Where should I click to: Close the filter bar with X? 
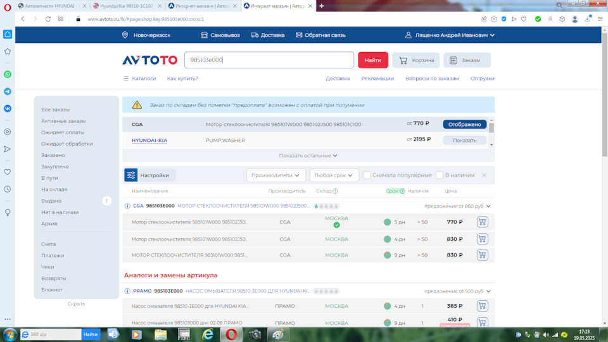tap(484, 175)
